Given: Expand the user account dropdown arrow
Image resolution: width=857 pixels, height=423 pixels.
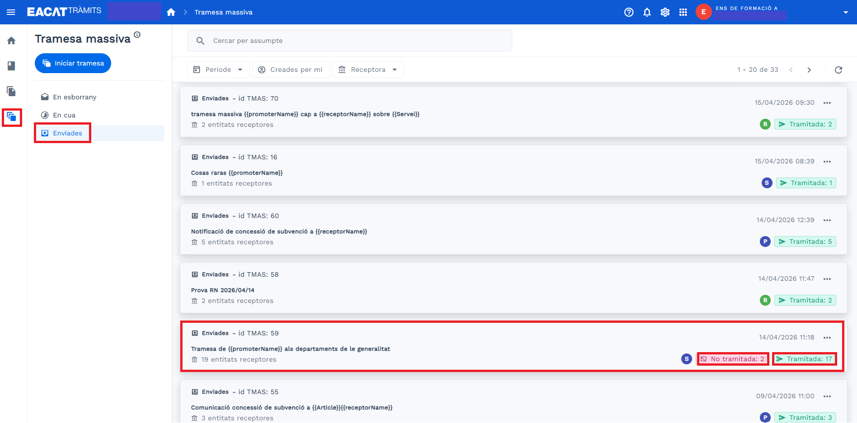Looking at the screenshot, I should pos(845,12).
